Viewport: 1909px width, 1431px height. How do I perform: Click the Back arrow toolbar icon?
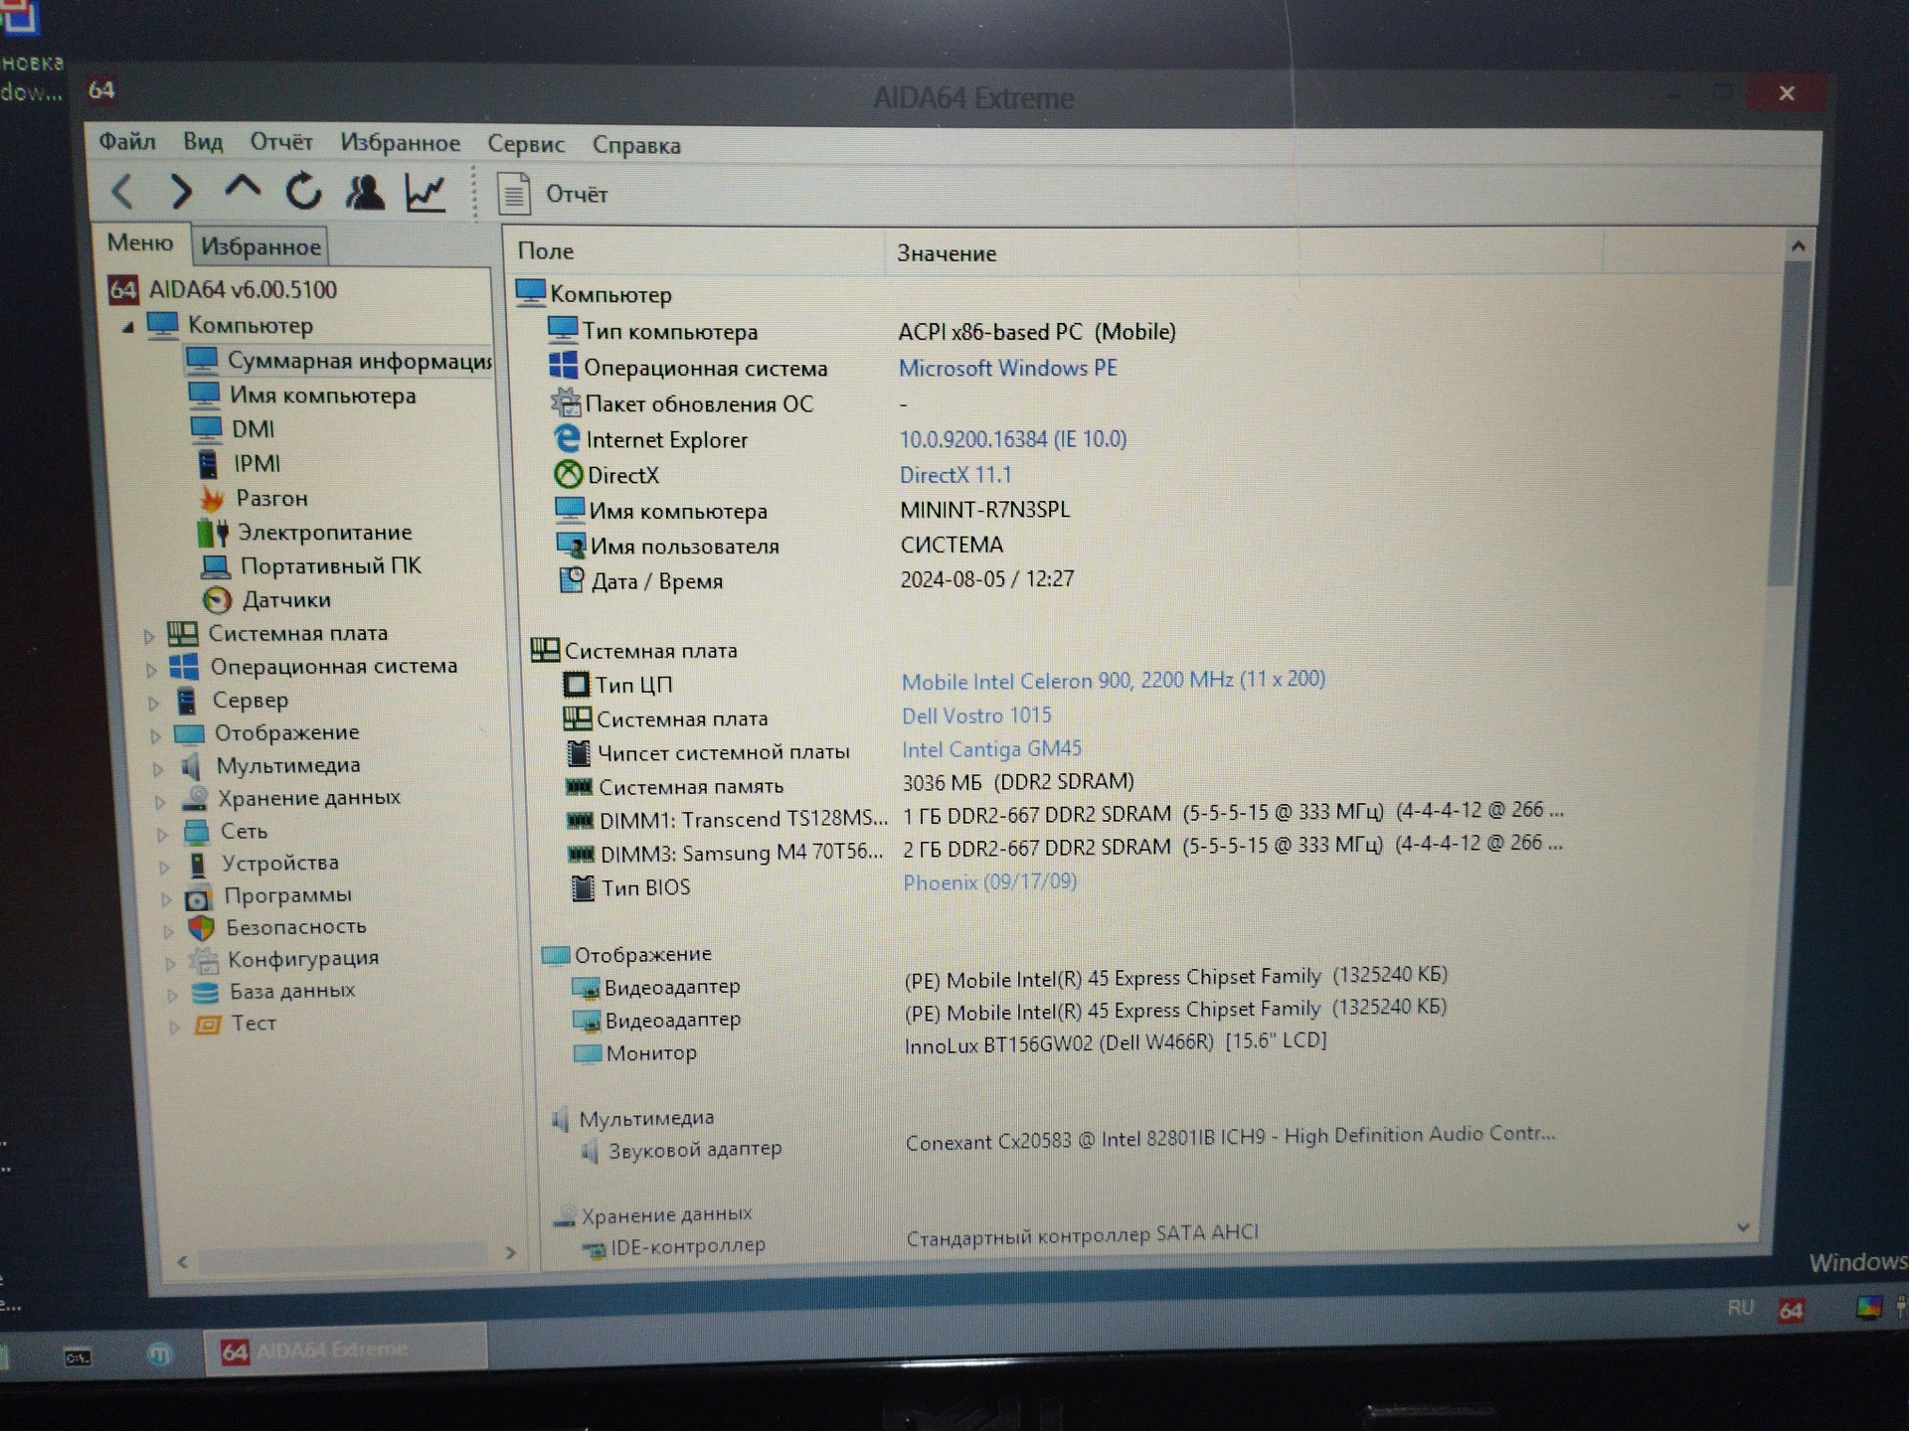point(122,190)
